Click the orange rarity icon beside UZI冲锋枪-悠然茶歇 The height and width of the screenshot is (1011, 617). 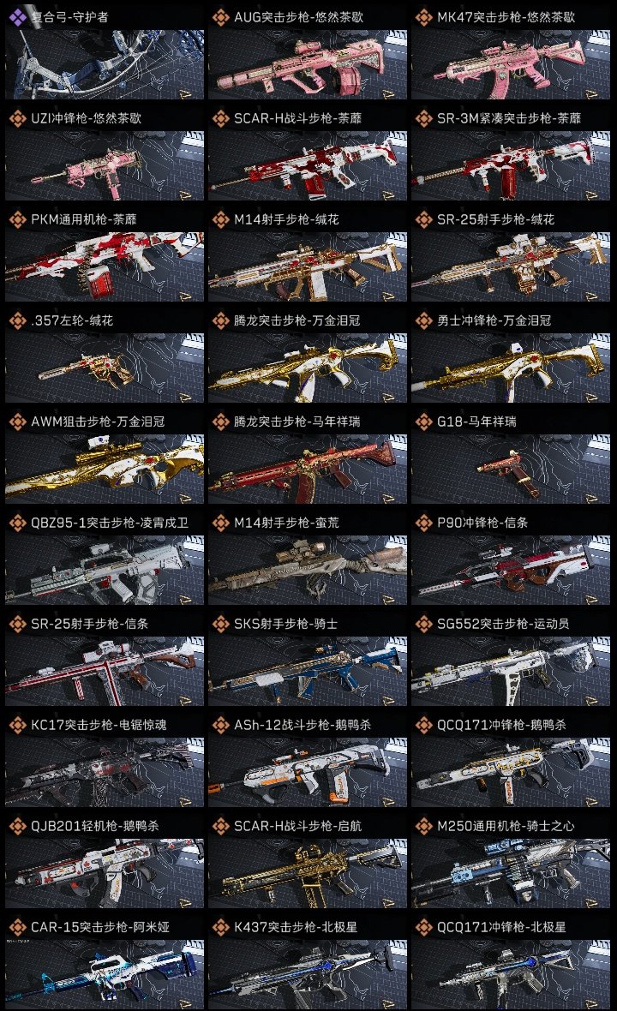(17, 118)
